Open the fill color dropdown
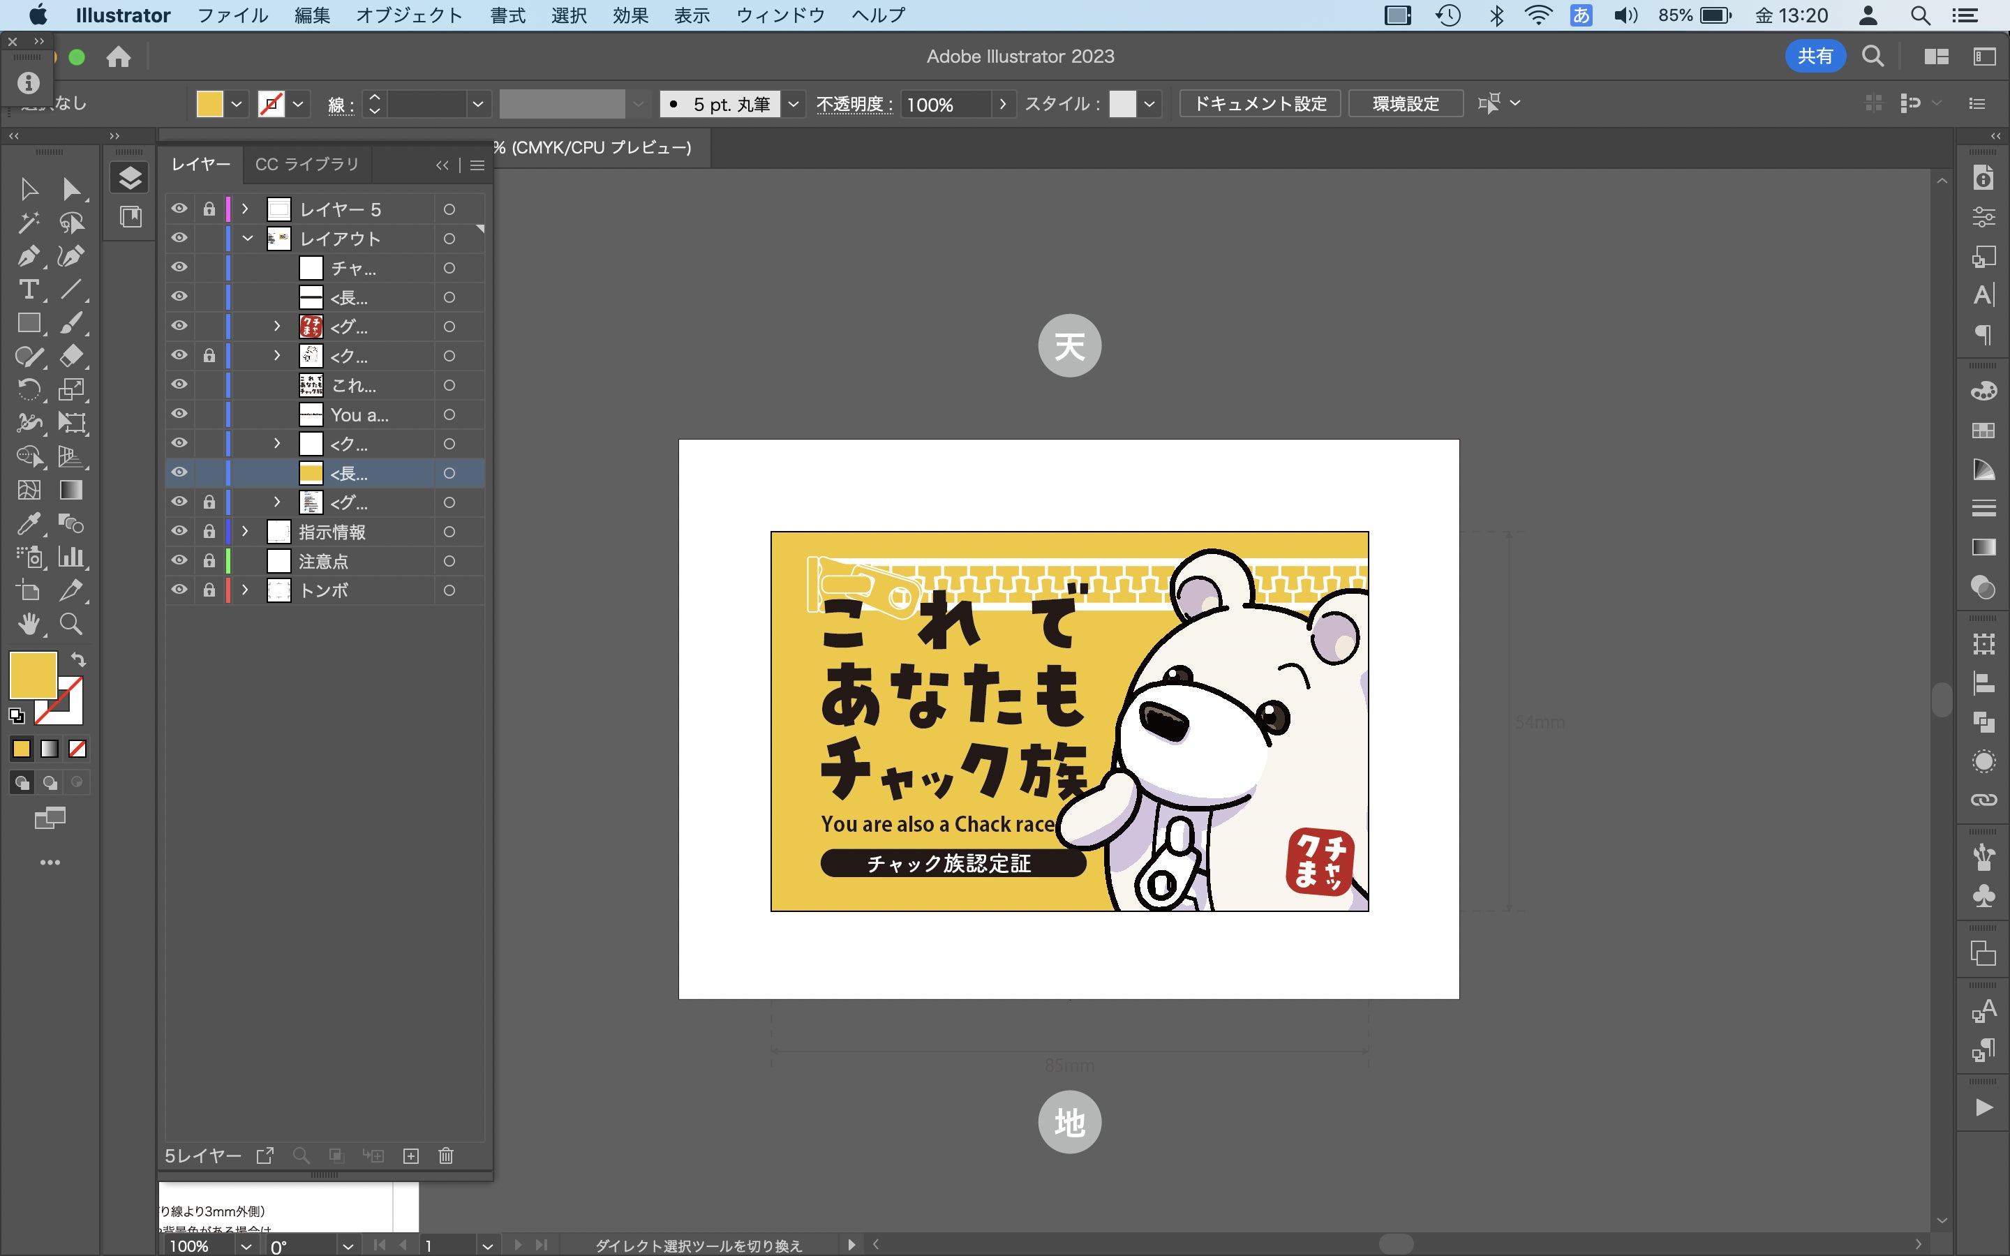 coord(237,104)
